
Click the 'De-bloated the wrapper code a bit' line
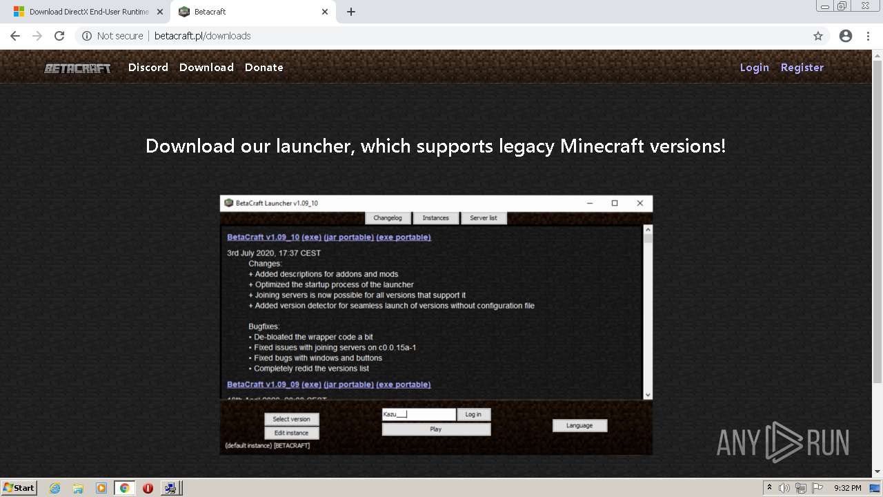pos(310,337)
